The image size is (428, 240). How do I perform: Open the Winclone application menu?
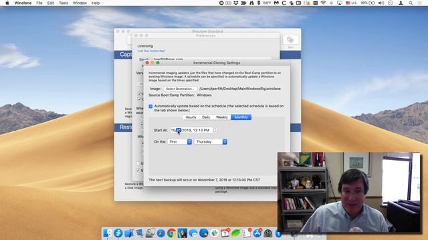(23, 3)
